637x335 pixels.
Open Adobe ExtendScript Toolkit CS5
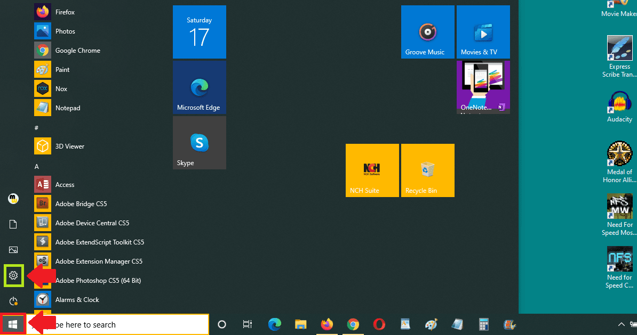tap(90, 242)
